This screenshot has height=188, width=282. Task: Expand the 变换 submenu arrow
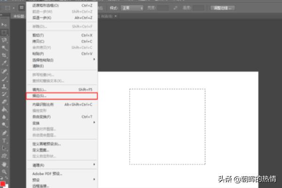pyautogui.click(x=94, y=123)
